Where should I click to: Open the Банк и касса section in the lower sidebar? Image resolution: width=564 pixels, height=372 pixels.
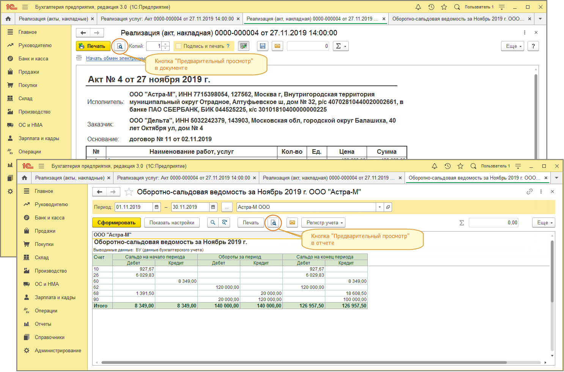pos(49,218)
